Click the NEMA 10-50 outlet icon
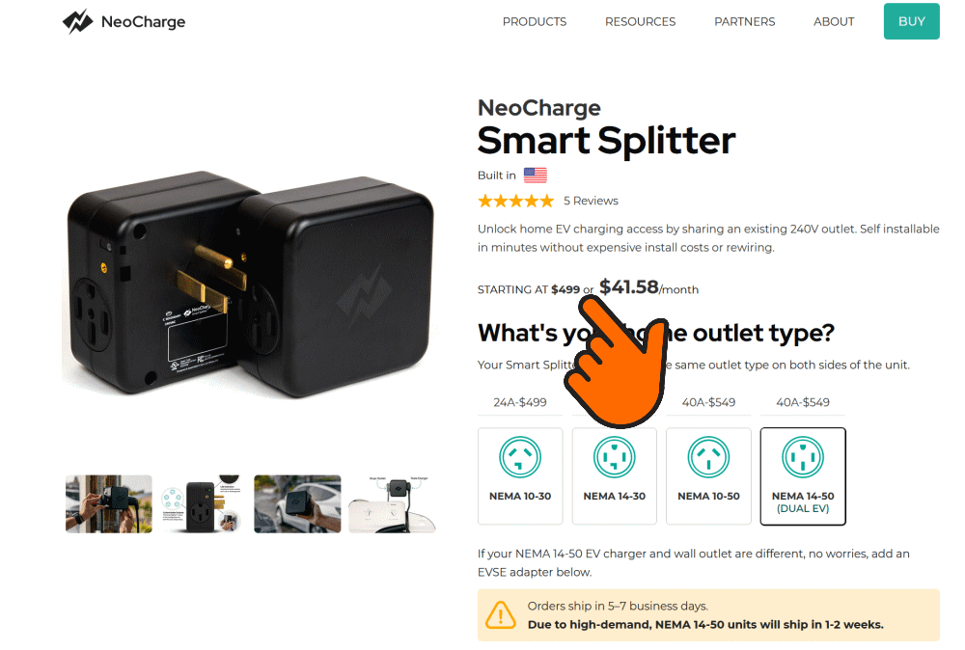The height and width of the screenshot is (650, 965). 708,457
